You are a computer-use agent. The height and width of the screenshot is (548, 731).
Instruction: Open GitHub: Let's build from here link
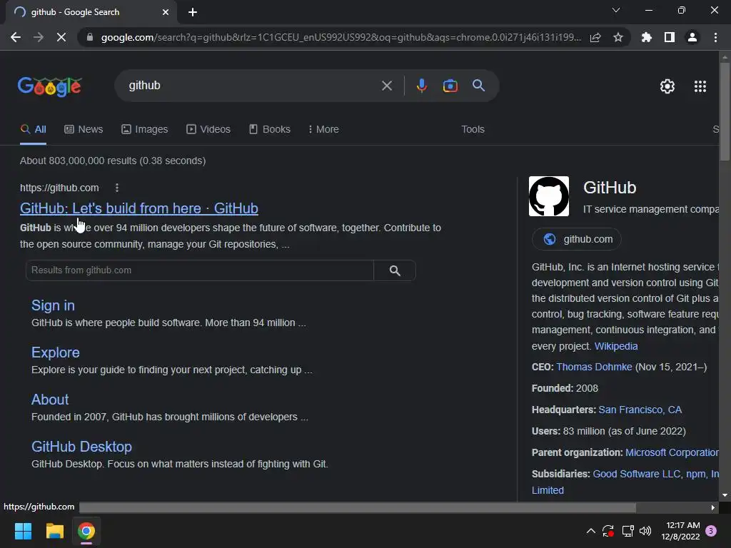pyautogui.click(x=139, y=208)
